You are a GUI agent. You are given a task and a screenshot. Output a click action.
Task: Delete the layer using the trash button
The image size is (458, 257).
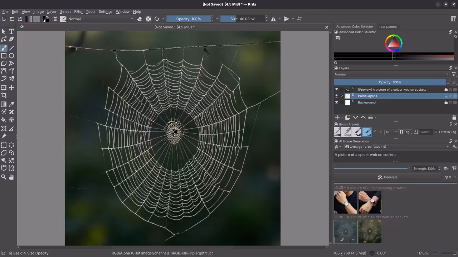(x=454, y=117)
